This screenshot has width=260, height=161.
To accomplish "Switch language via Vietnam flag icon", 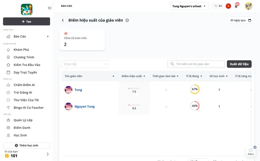I will pos(228,6).
